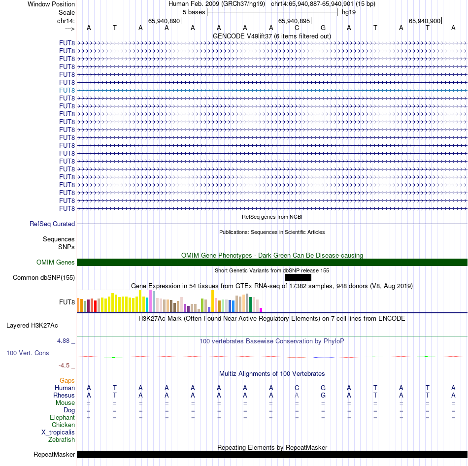Click the hg19 label beside the scale bar
This screenshot has height=466, width=468.
click(x=349, y=12)
